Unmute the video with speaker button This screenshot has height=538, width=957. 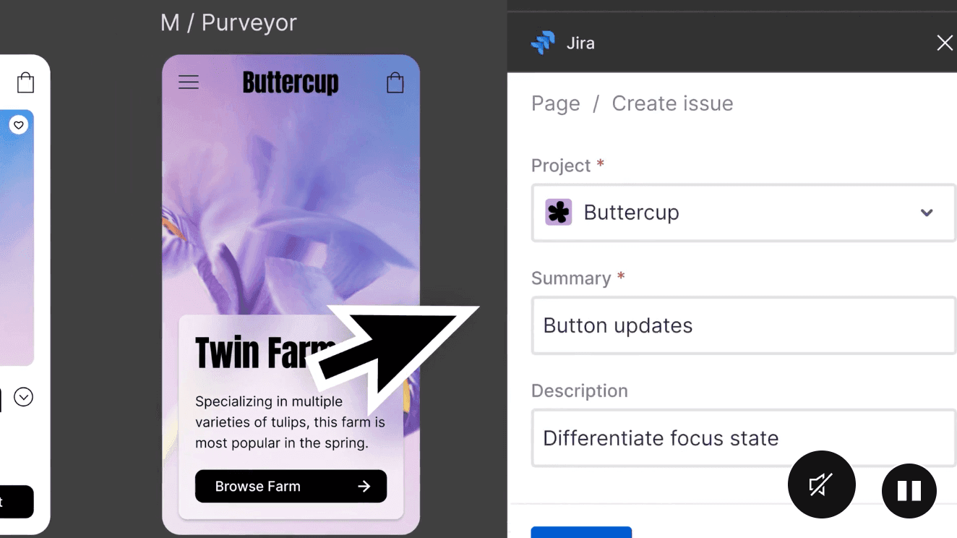click(x=821, y=484)
